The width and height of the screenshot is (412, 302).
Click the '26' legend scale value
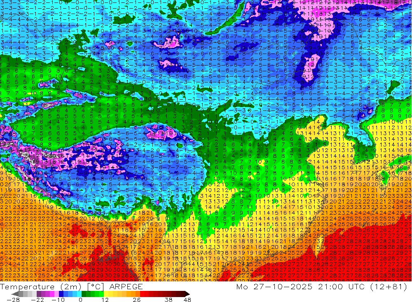click(x=137, y=300)
